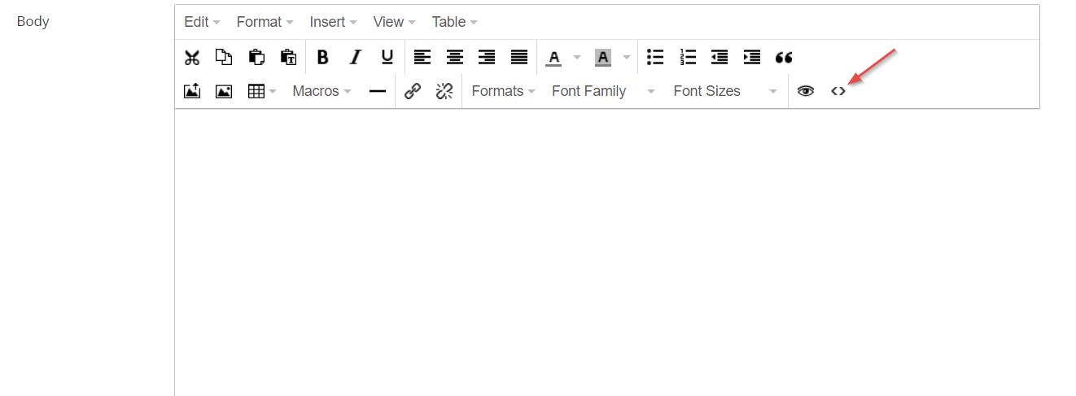Viewport: 1076px width, 396px height.
Task: Toggle the Preview eye icon
Action: 806,91
